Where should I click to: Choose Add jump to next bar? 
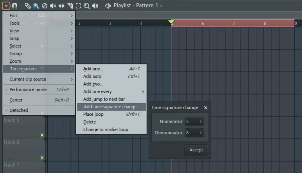[x=111, y=99]
